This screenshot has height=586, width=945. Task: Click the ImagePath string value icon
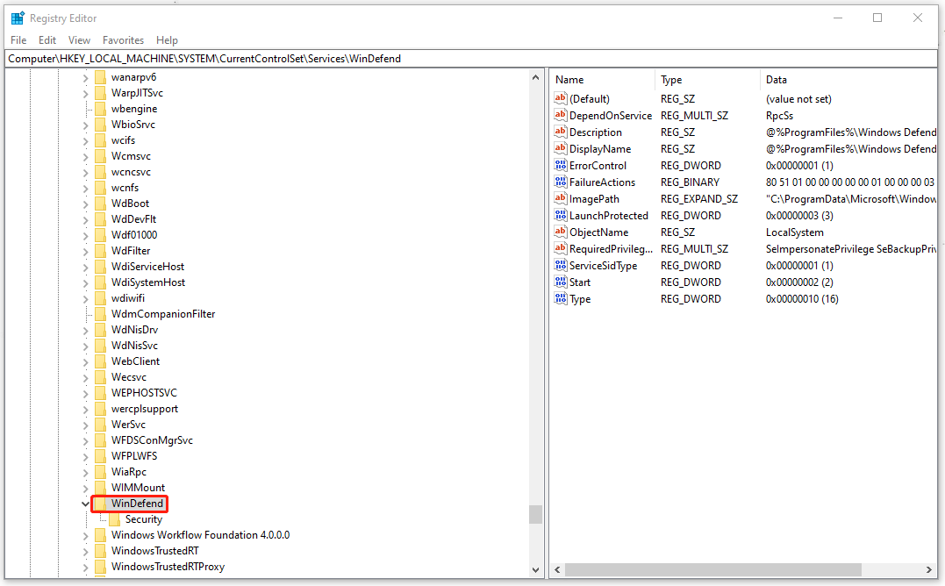pyautogui.click(x=561, y=198)
